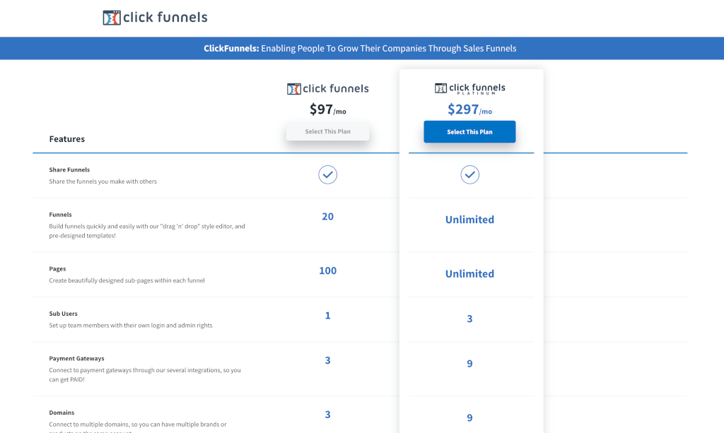The height and width of the screenshot is (433, 724).
Task: Click Sub Users value '1' in $97 plan
Action: click(x=328, y=316)
